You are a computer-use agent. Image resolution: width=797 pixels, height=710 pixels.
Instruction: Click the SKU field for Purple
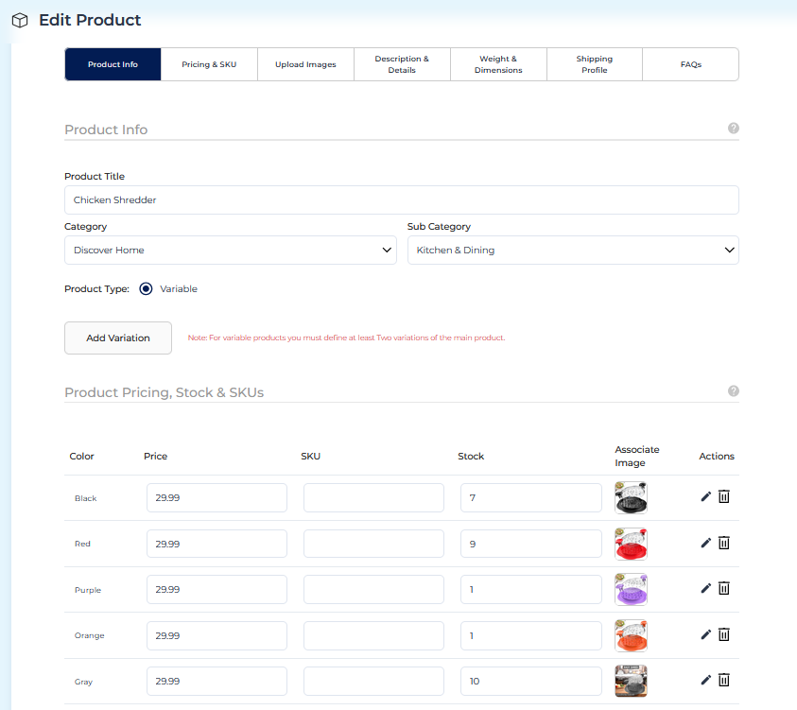pyautogui.click(x=373, y=590)
